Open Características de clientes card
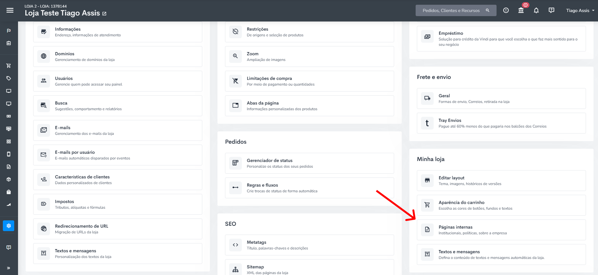Screen dimensions: 598x275 click(118, 180)
